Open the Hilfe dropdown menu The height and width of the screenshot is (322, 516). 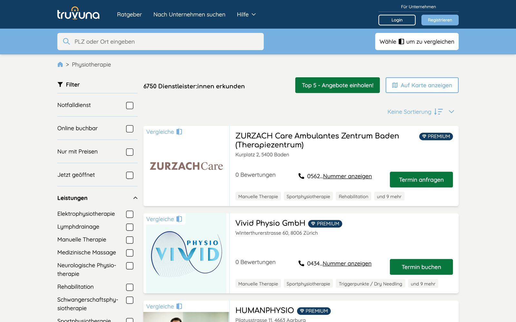[x=246, y=14]
